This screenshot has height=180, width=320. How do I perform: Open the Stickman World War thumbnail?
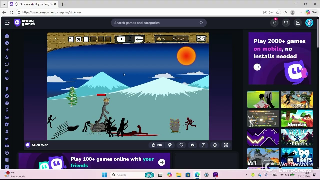pyautogui.click(x=297, y=99)
